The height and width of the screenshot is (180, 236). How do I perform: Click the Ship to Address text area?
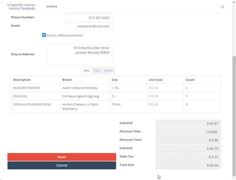80,55
